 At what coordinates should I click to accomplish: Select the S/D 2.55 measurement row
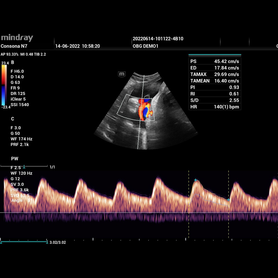click(x=215, y=100)
